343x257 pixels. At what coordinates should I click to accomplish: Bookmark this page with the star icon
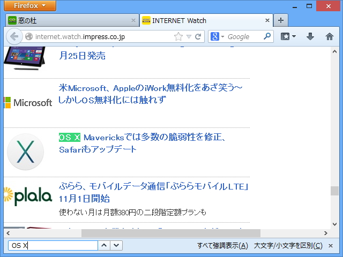pos(178,36)
